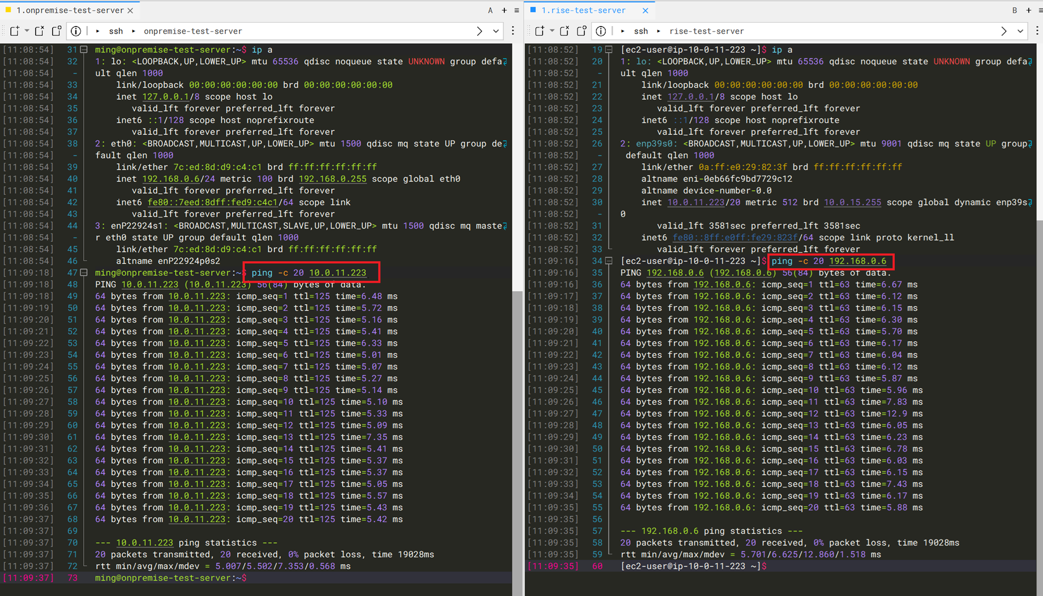
Task: Add a new tab in tab group A
Action: click(x=504, y=11)
